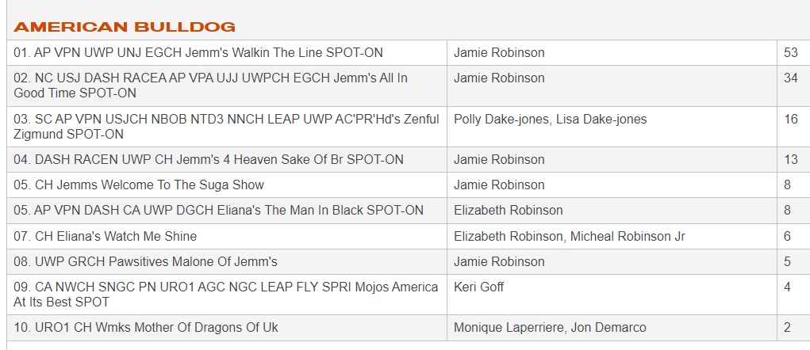The height and width of the screenshot is (350, 810).
Task: Click owner Monique Laperriere, Jon Demarco
Action: (x=550, y=328)
